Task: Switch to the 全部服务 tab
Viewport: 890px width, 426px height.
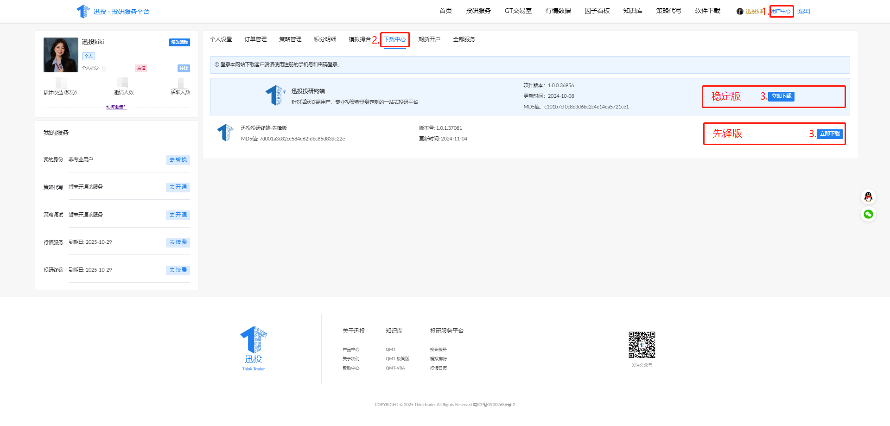Action: (464, 39)
